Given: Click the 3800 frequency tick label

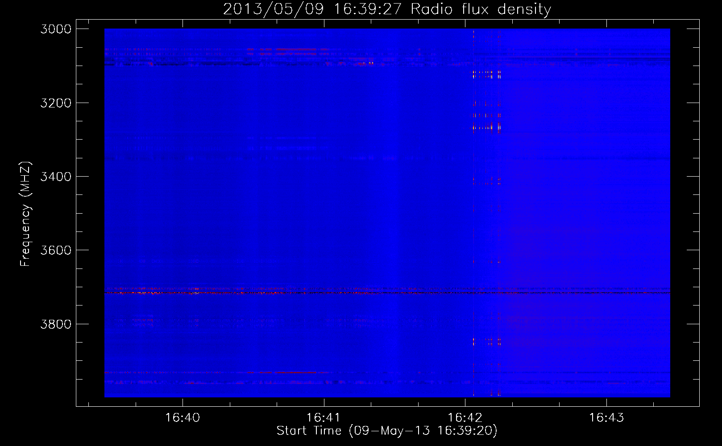Looking at the screenshot, I should [x=56, y=324].
